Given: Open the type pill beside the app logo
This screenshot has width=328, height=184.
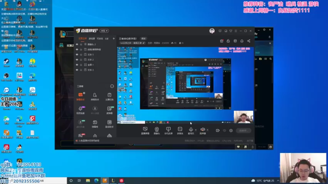Looking at the screenshot, I should tap(104, 31).
